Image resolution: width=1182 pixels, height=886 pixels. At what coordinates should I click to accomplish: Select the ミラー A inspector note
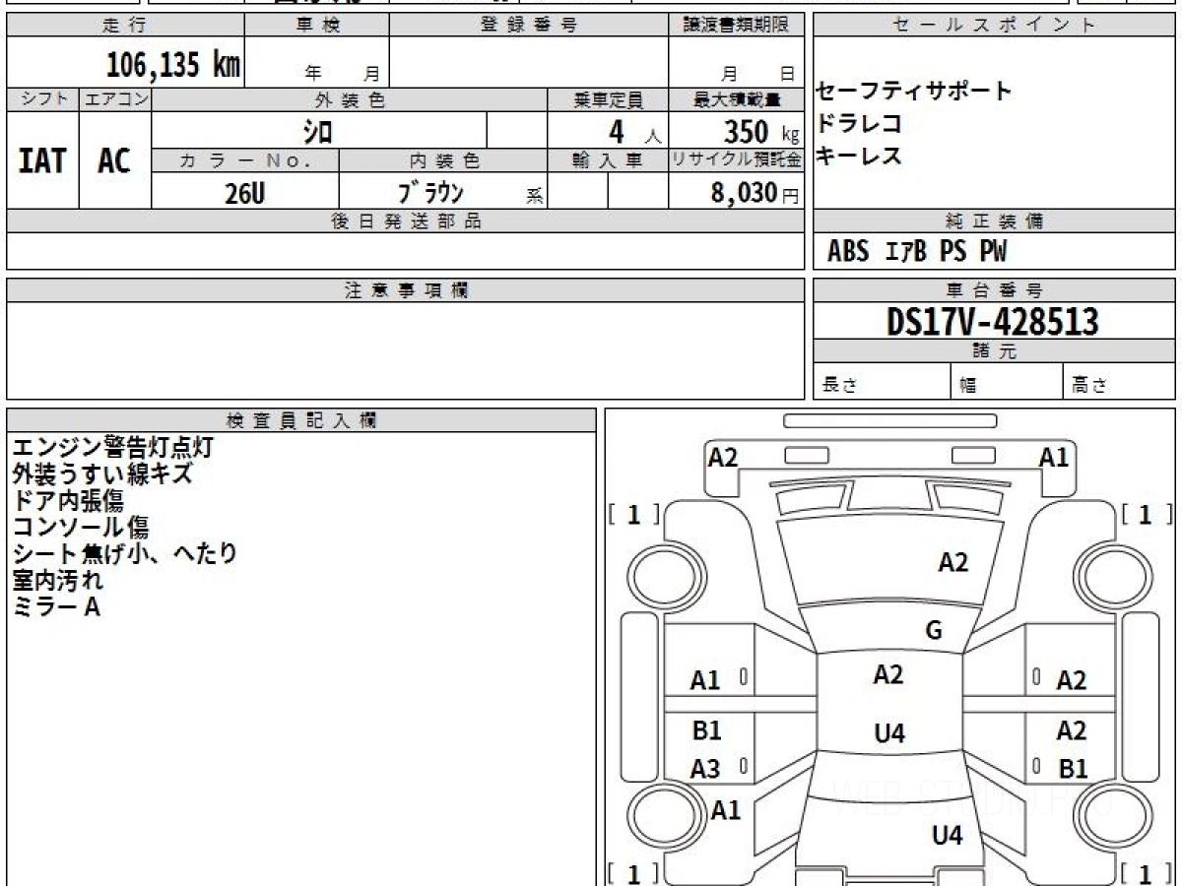coord(56,607)
